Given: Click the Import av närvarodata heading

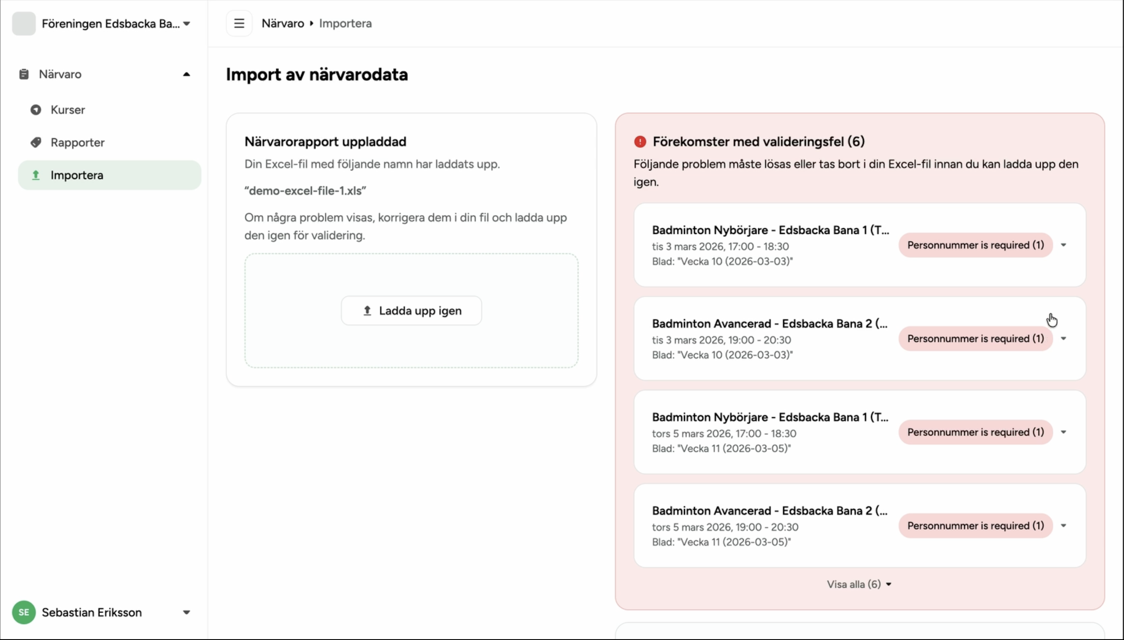Looking at the screenshot, I should 317,74.
